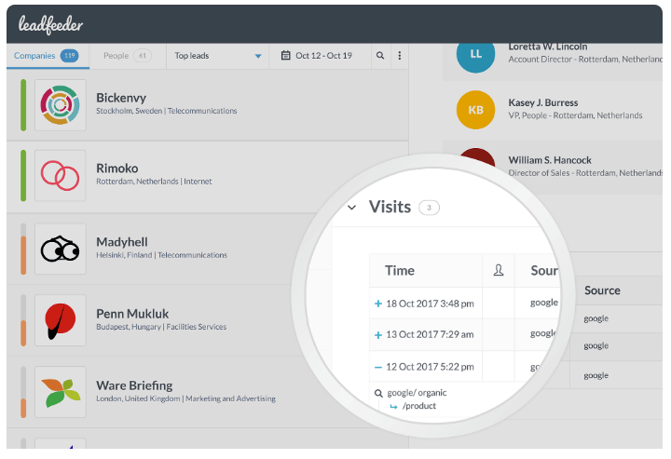This screenshot has height=459, width=671.
Task: Click the leadfeeder logo
Action: click(50, 24)
